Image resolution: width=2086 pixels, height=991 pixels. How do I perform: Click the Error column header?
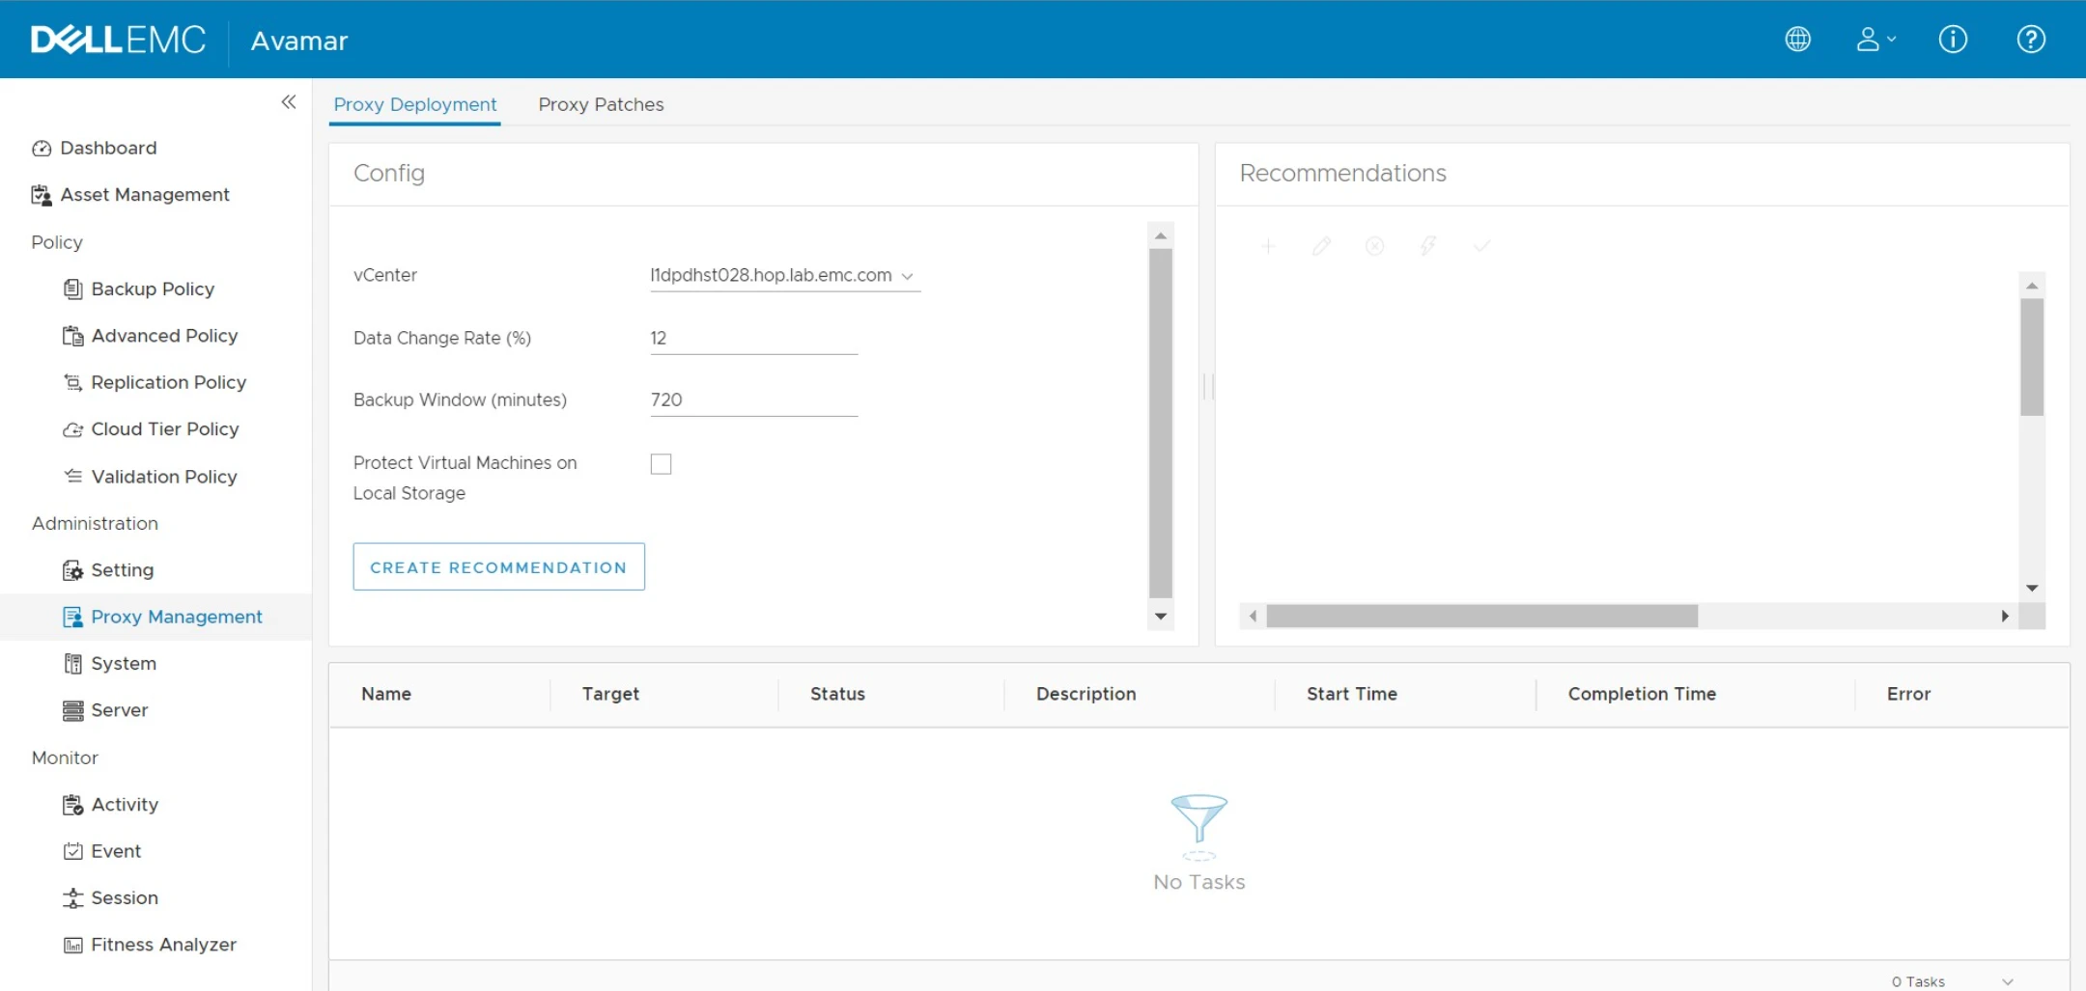pos(1908,694)
